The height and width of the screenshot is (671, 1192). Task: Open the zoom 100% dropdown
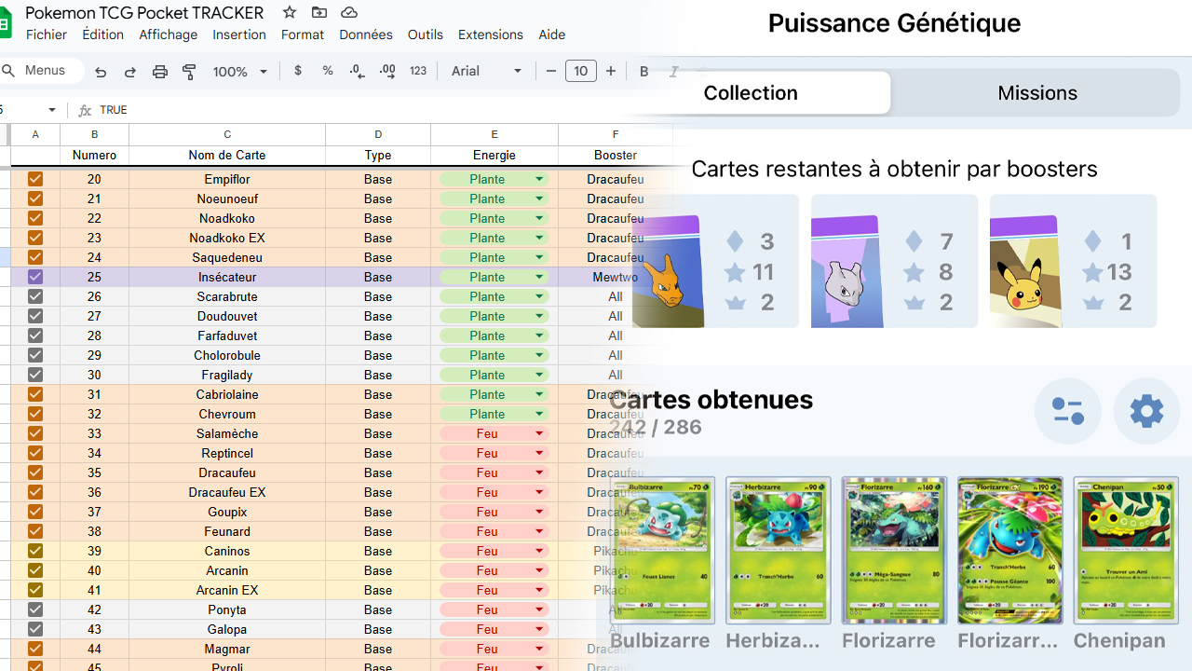click(240, 72)
